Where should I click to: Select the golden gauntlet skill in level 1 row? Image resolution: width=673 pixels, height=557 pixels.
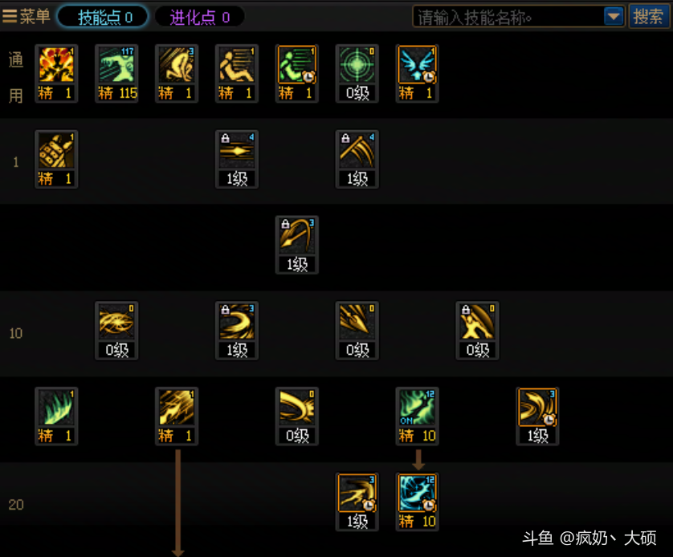pos(56,159)
